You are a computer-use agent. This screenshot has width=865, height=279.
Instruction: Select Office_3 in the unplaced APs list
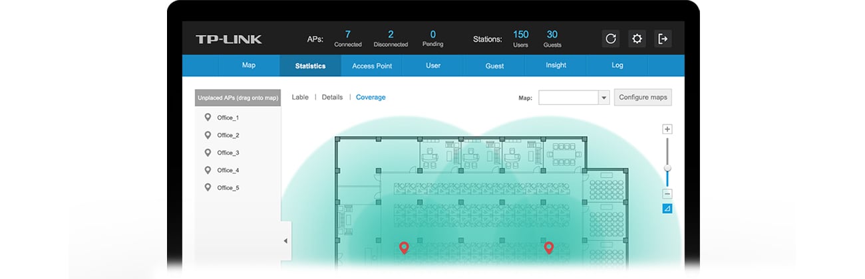click(228, 153)
